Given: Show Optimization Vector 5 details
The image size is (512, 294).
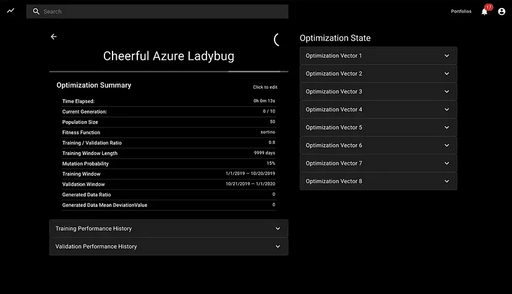Looking at the screenshot, I should click(378, 127).
